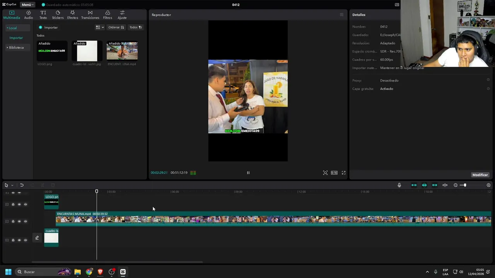Select the ENCUENT...UNA.mp4 media thumbnail
495x278 pixels.
(x=122, y=51)
